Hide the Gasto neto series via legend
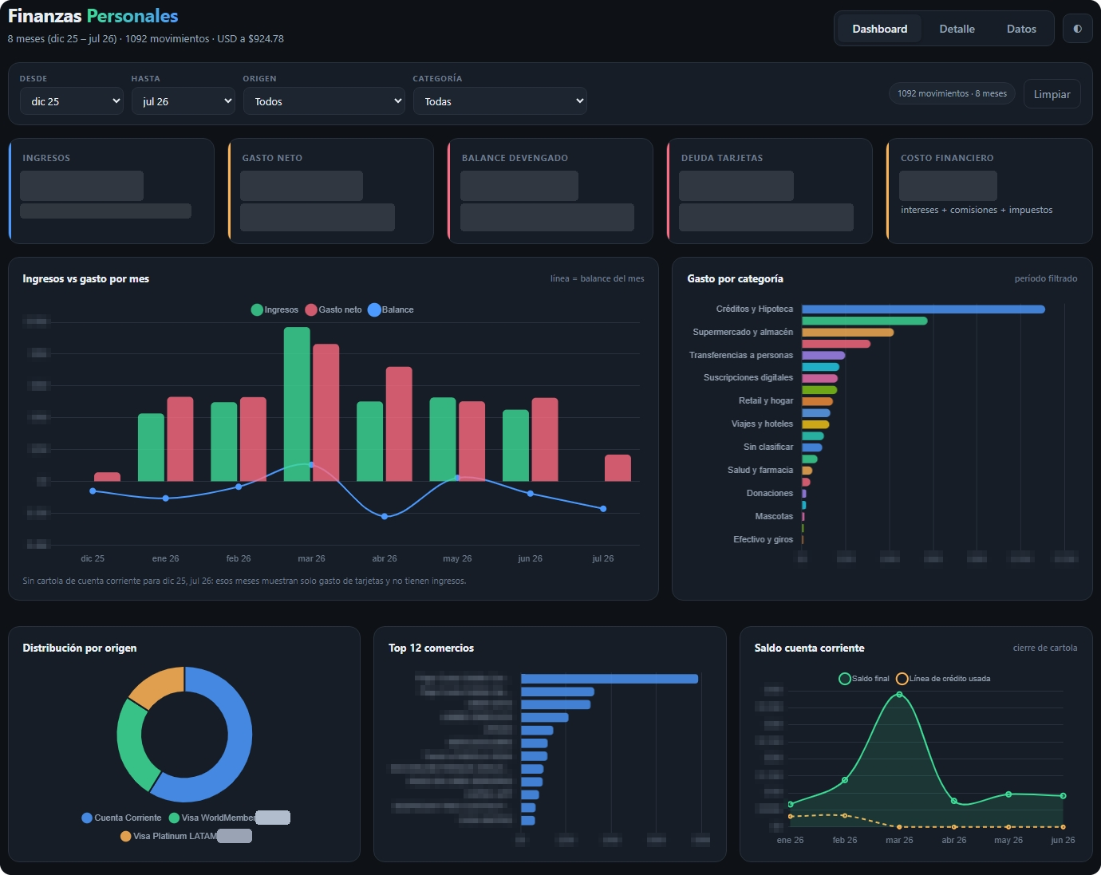 (x=333, y=309)
